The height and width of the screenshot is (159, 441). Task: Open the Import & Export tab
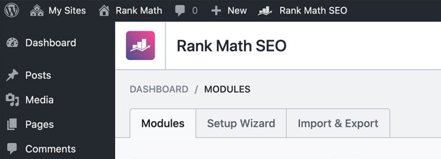click(x=338, y=123)
